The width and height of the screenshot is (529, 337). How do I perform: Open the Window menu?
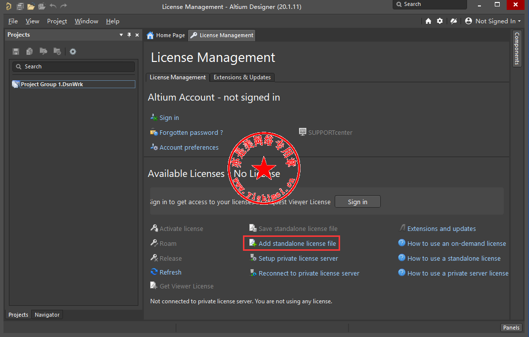[86, 21]
